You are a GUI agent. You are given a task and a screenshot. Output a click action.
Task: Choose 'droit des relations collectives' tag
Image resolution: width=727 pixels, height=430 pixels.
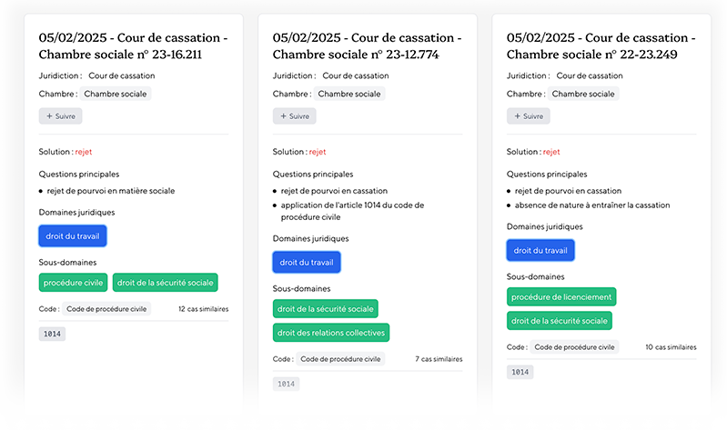tap(331, 333)
